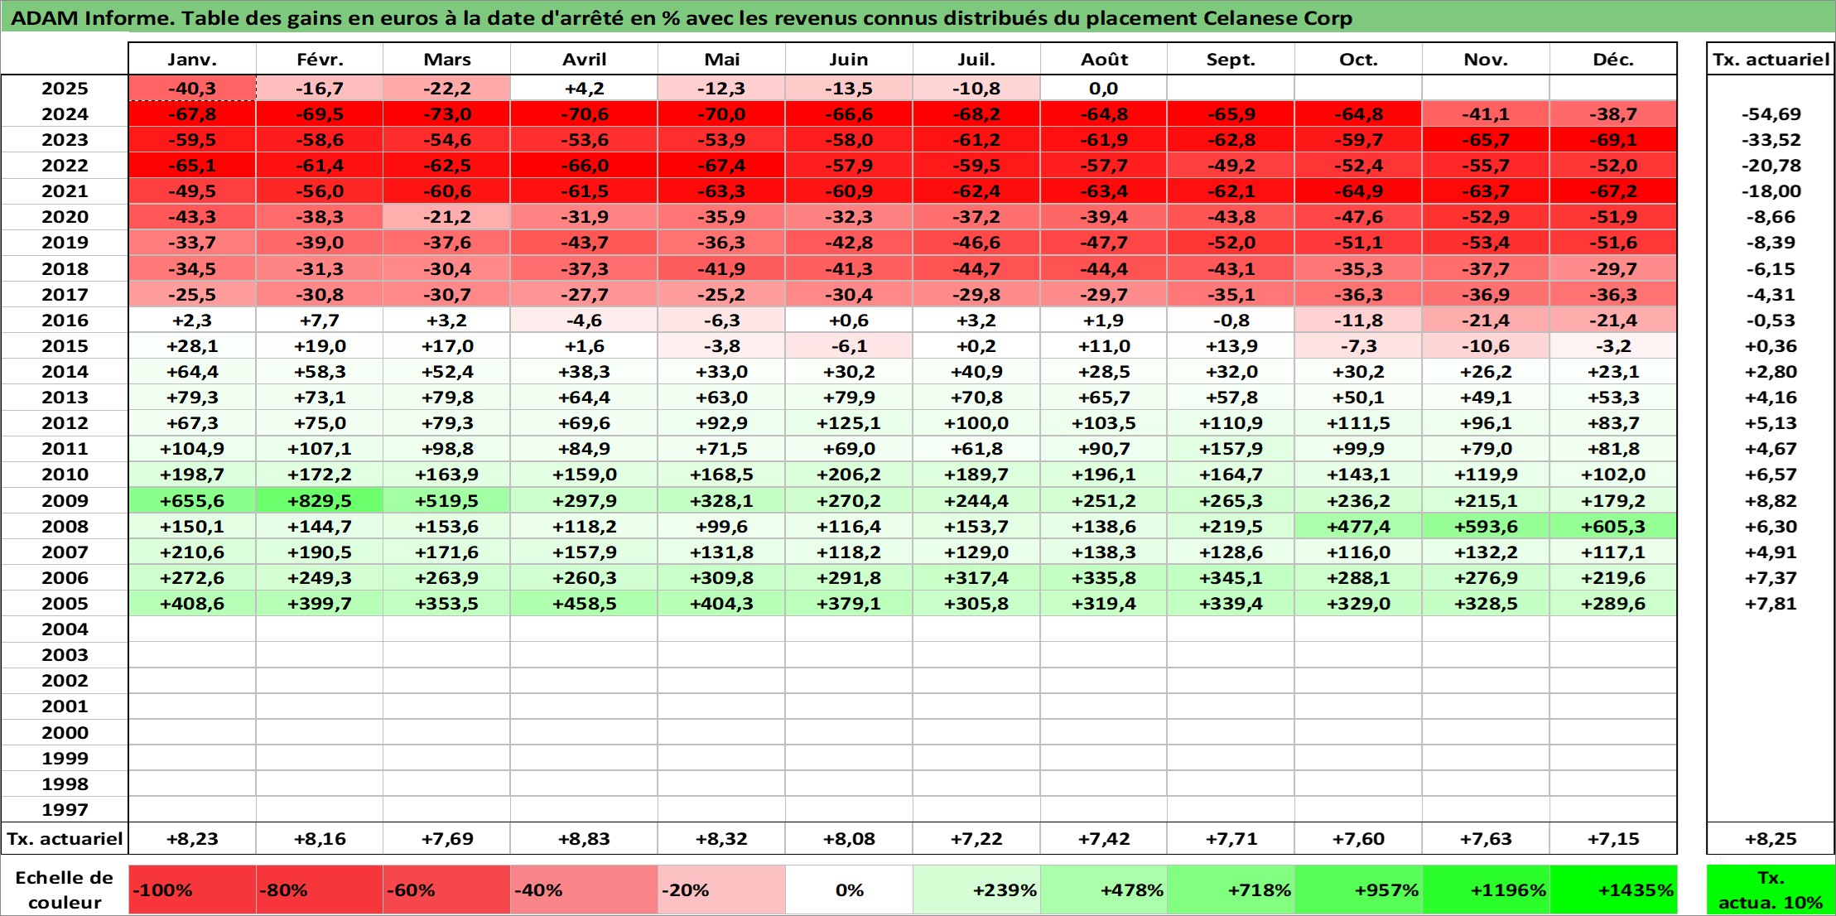The width and height of the screenshot is (1836, 916).
Task: Select the 2025 April cell +4,2
Action: pyautogui.click(x=584, y=88)
